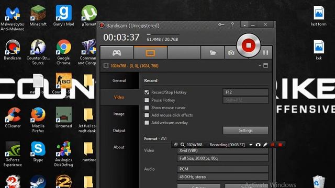The image size is (335, 188).
Task: Open Bandicam desktop shortcut
Action: (13, 50)
